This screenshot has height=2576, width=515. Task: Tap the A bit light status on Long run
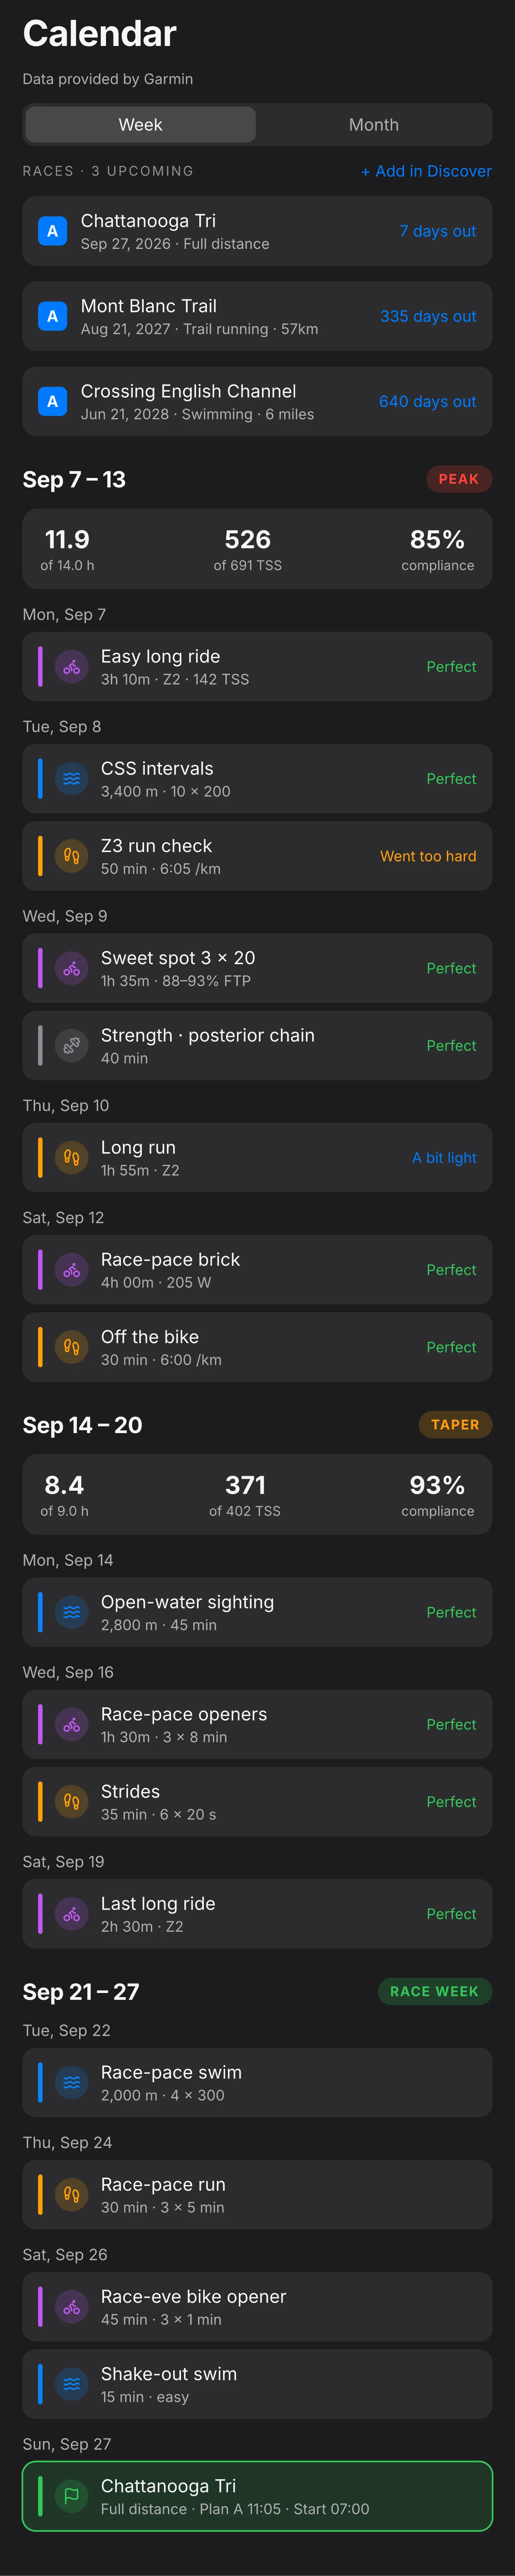444,1158
